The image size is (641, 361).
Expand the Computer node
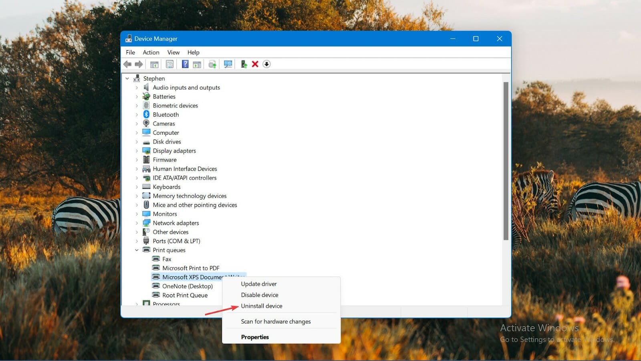pos(137,133)
